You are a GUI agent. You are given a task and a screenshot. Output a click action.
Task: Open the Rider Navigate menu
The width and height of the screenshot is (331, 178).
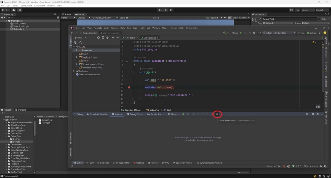[x=98, y=28]
